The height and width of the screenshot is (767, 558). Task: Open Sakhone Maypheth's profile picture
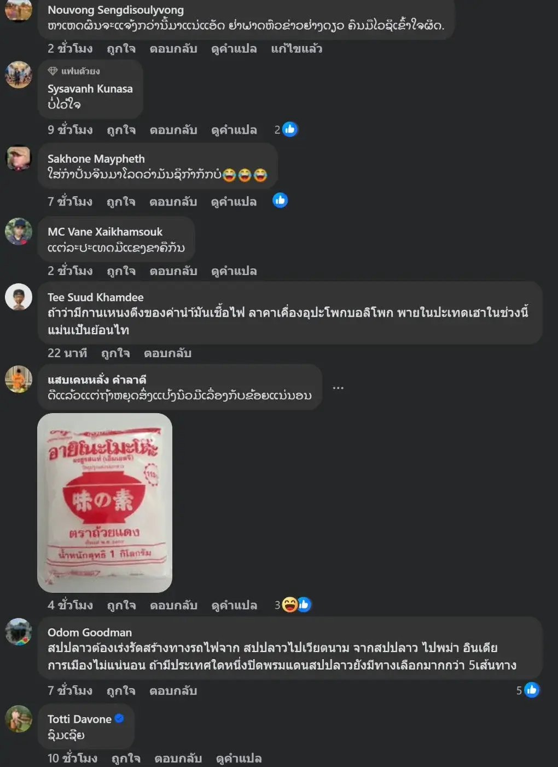coord(19,158)
